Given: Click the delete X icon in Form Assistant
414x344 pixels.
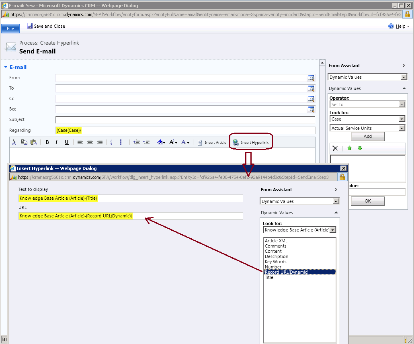Looking at the screenshot, I should point(335,148).
